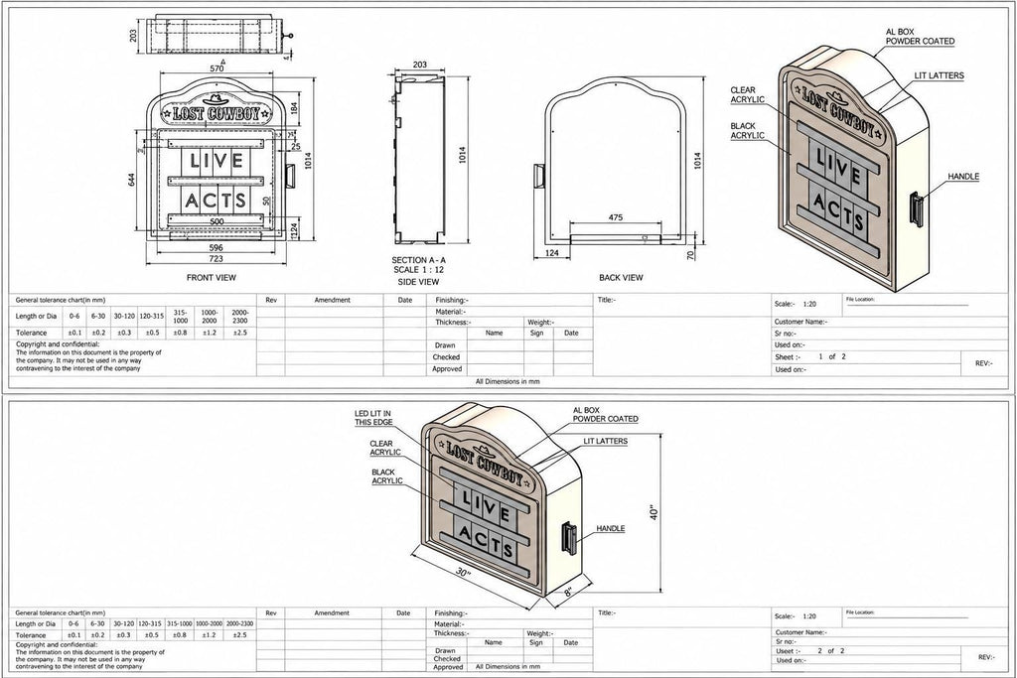1017x678 pixels.
Task: Click AL BOX POWDER COATED callout on sheet 2
Action: click(605, 415)
